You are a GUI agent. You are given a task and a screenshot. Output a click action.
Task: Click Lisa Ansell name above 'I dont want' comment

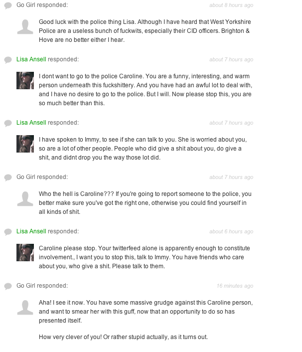tap(31, 59)
